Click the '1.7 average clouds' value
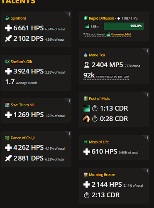Viewport: 154px width, 208px height. [21, 82]
